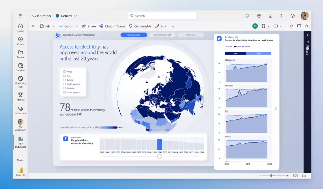
Task: Expand the General workspace selector
Action: tap(75, 15)
